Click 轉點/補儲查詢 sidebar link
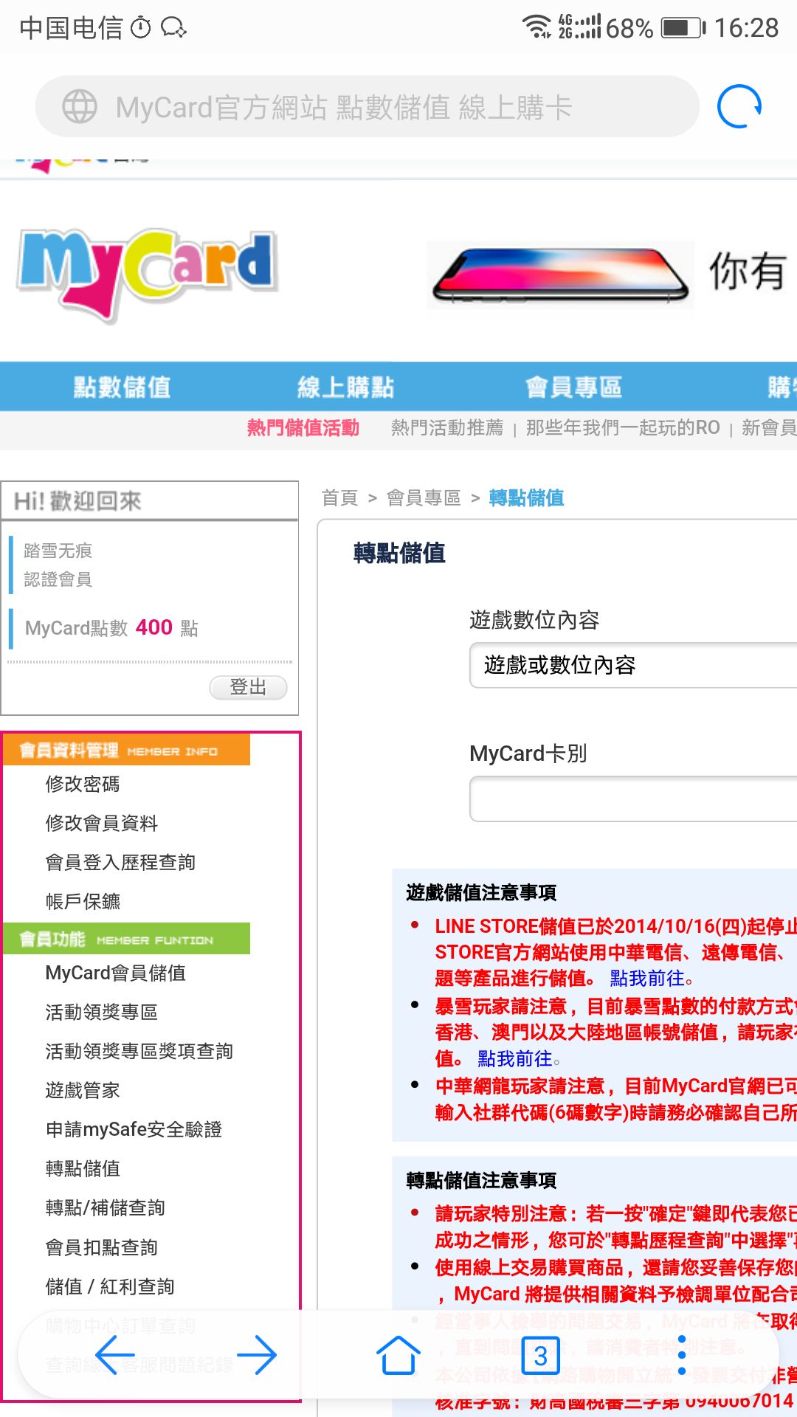This screenshot has width=797, height=1417. [105, 1207]
